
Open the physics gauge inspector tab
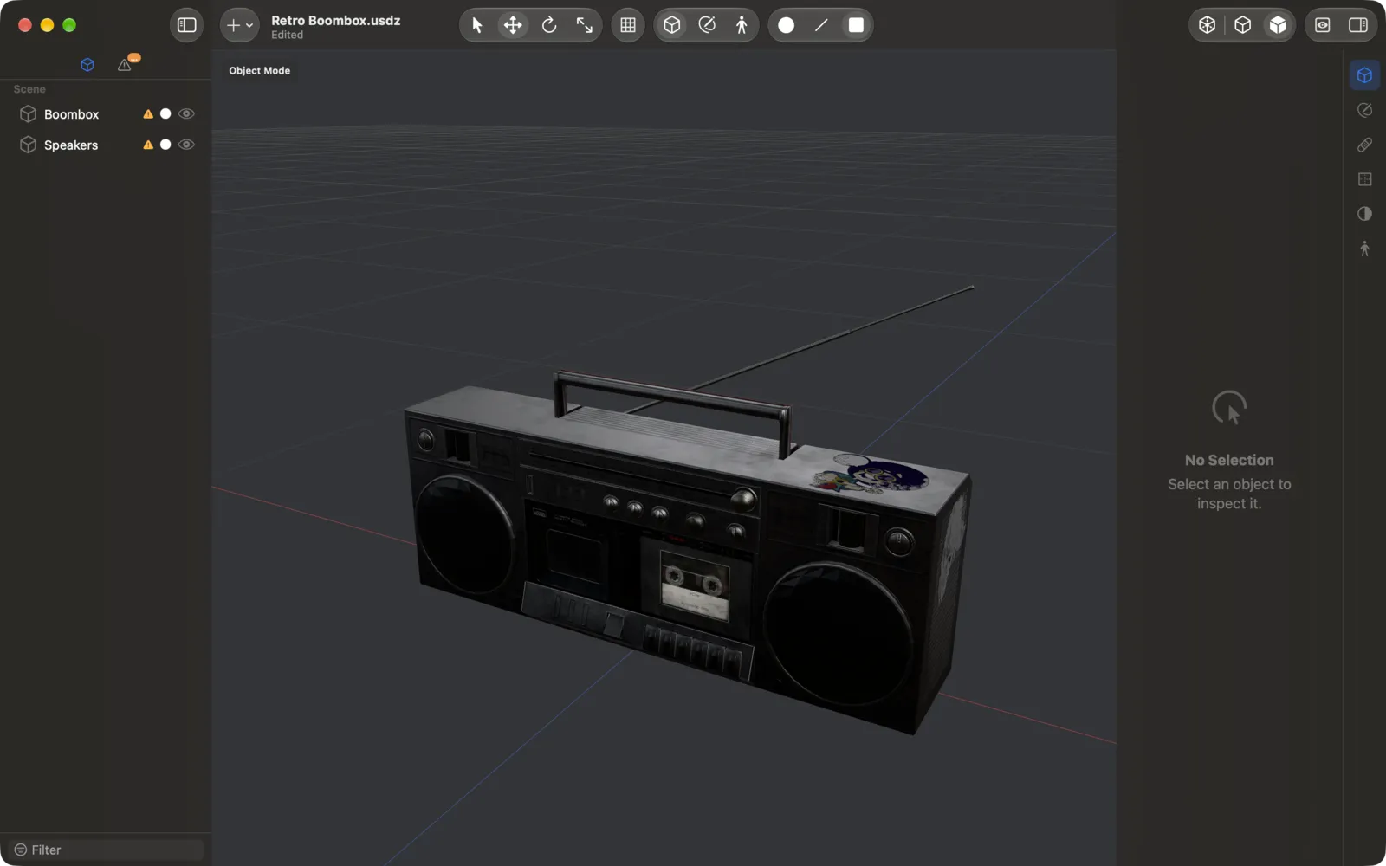pos(1364,110)
